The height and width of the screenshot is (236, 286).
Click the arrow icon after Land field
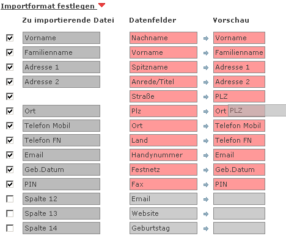point(206,141)
